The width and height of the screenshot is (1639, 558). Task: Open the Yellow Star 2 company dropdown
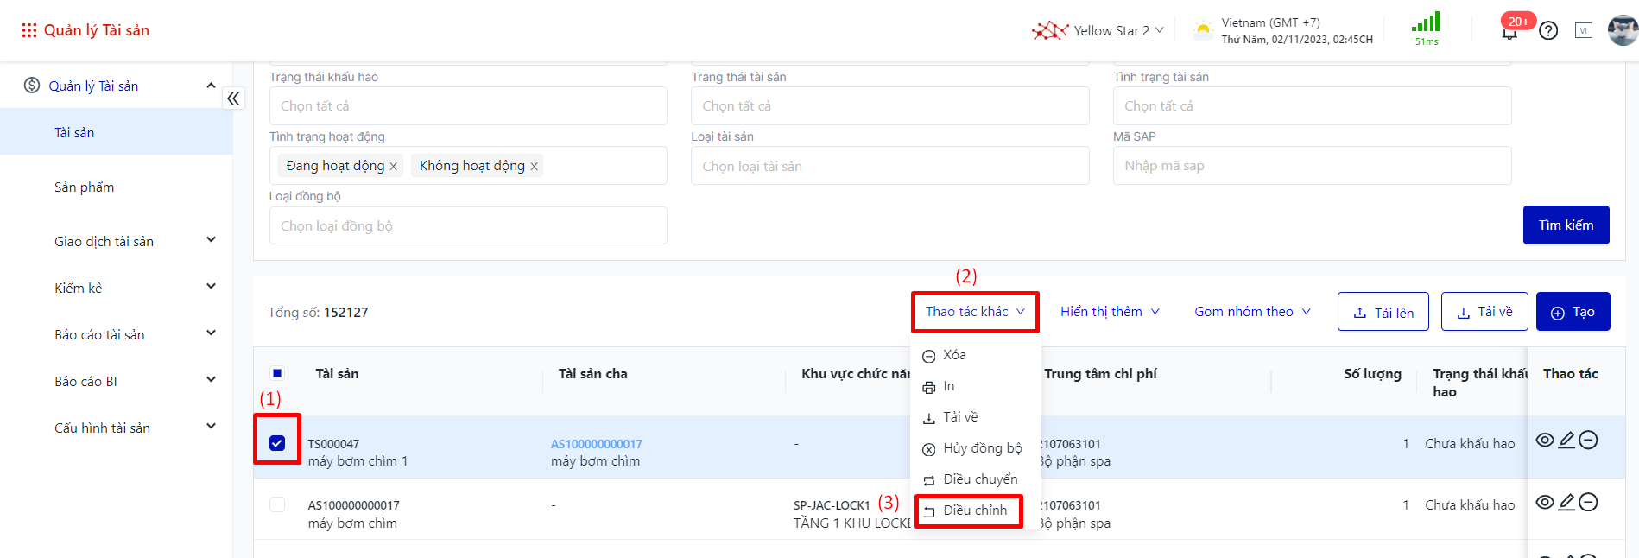[x=1118, y=31]
